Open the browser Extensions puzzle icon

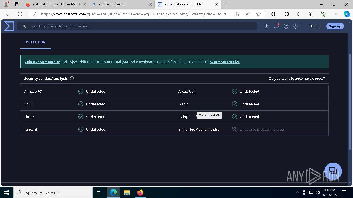click(x=273, y=14)
